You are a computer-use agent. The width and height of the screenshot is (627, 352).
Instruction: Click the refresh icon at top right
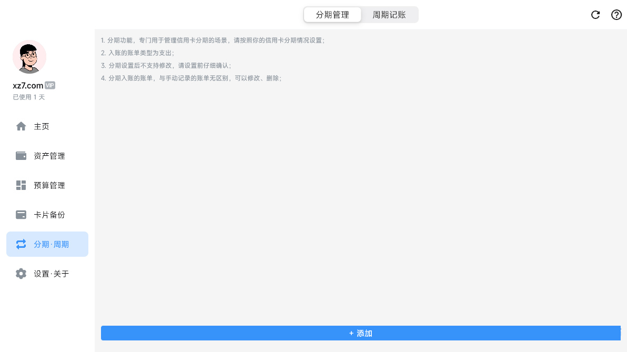[595, 15]
